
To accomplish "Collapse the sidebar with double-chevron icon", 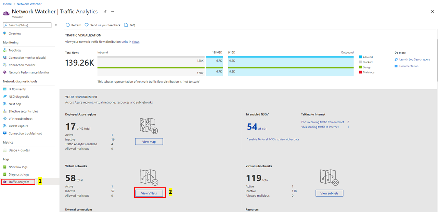I will [56, 25].
